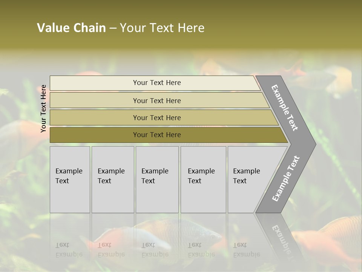Select the vertical Your Text Here label
Viewport: 362px width, 272px height.
(x=43, y=109)
